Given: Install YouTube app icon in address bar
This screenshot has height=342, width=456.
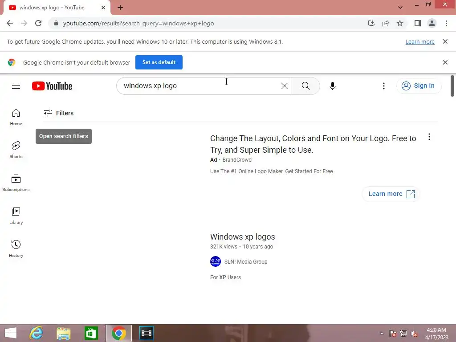Looking at the screenshot, I should pos(371,23).
